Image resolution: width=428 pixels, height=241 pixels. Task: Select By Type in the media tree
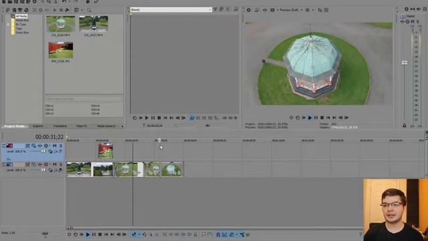click(x=21, y=24)
